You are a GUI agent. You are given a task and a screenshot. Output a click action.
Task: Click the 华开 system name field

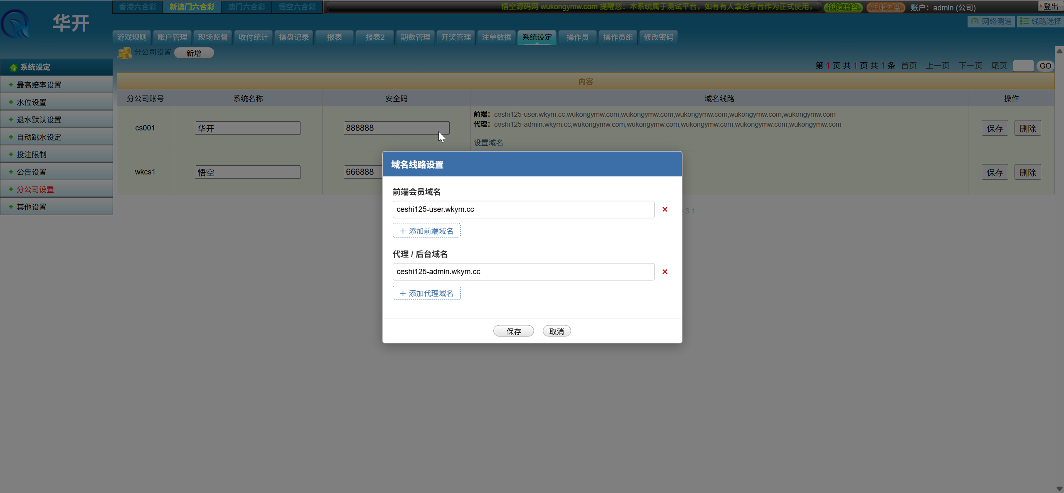pos(248,128)
